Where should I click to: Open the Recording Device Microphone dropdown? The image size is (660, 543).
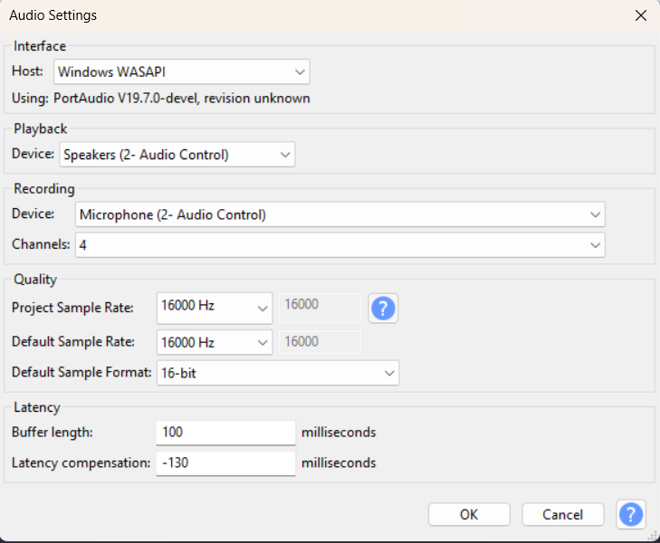click(x=340, y=214)
